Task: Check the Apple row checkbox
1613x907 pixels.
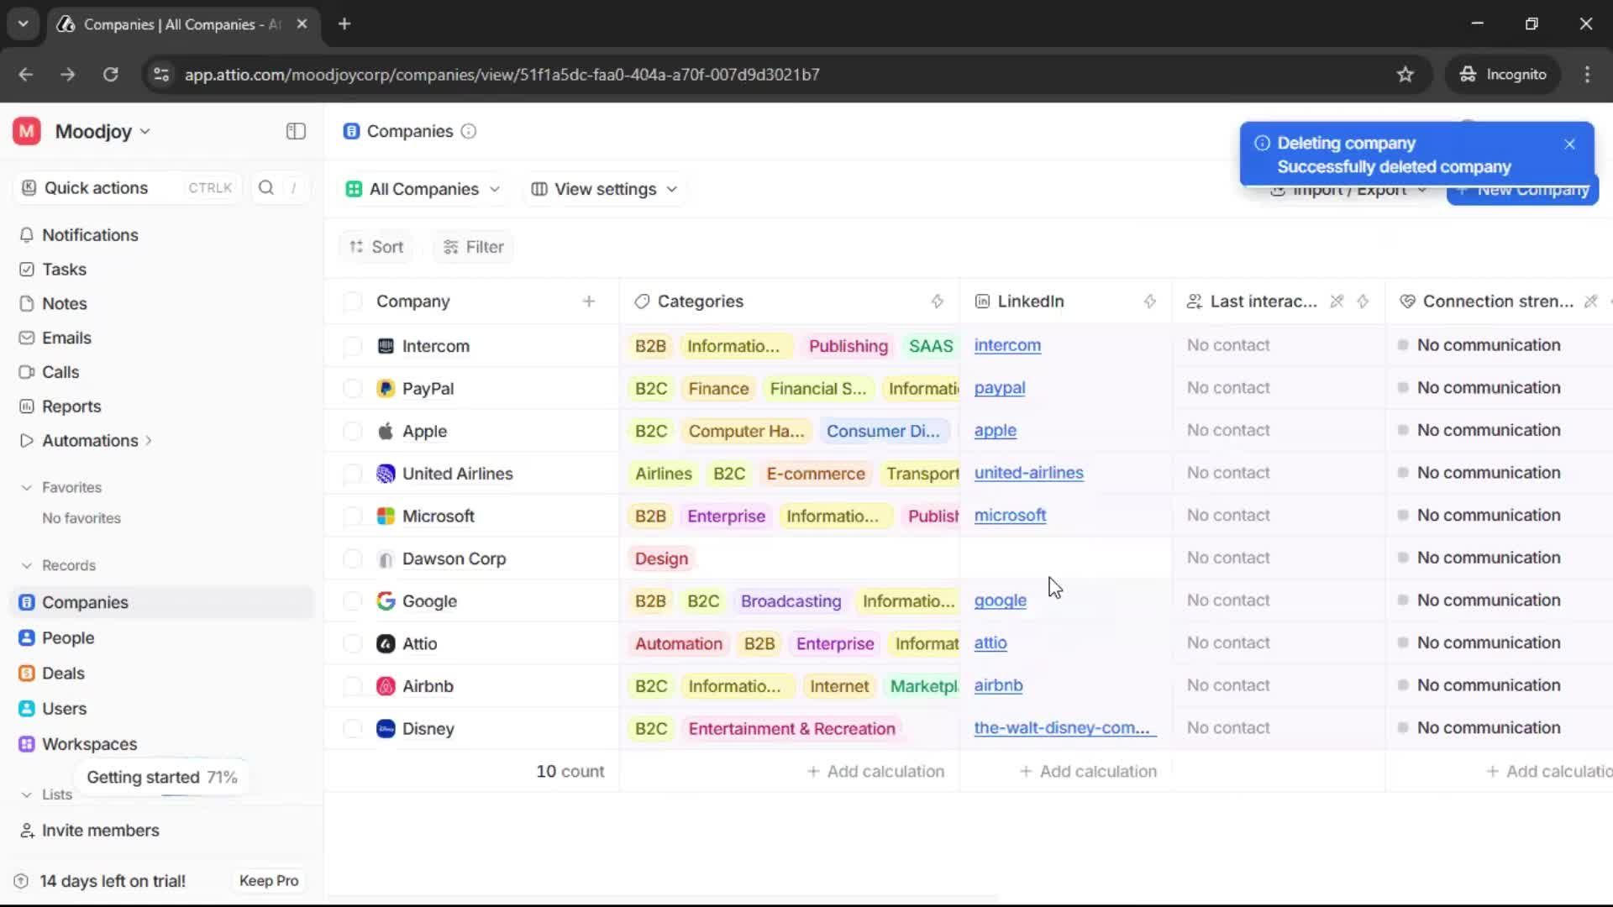Action: tap(353, 432)
